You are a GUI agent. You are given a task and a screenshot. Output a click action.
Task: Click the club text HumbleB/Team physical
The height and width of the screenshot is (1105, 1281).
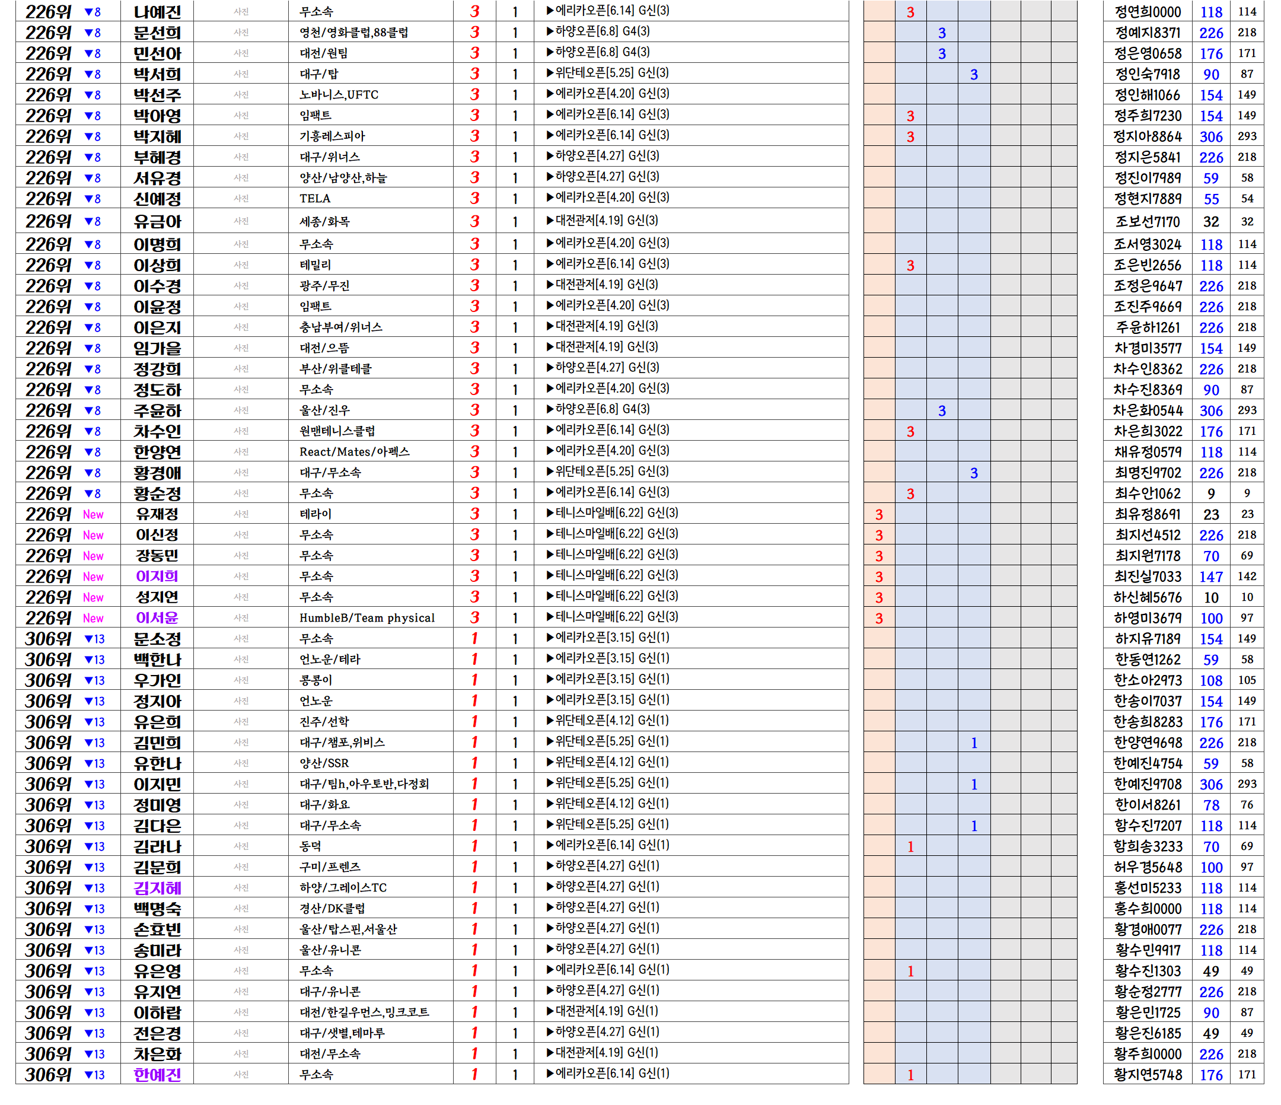coord(367,617)
